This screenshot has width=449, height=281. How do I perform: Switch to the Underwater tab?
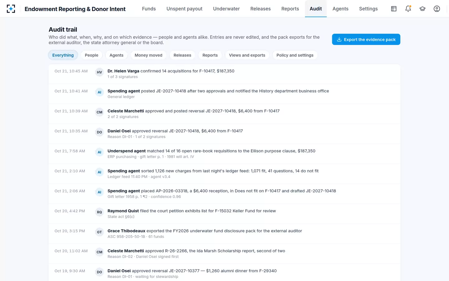tap(226, 9)
